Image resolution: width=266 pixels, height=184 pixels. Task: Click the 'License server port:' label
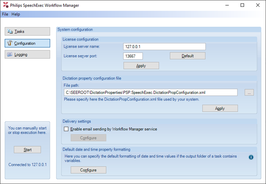click(x=80, y=56)
